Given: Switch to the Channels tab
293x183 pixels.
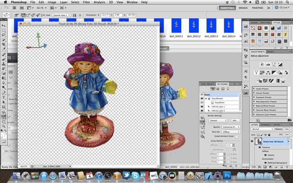Looking at the screenshot, I should [x=266, y=125].
